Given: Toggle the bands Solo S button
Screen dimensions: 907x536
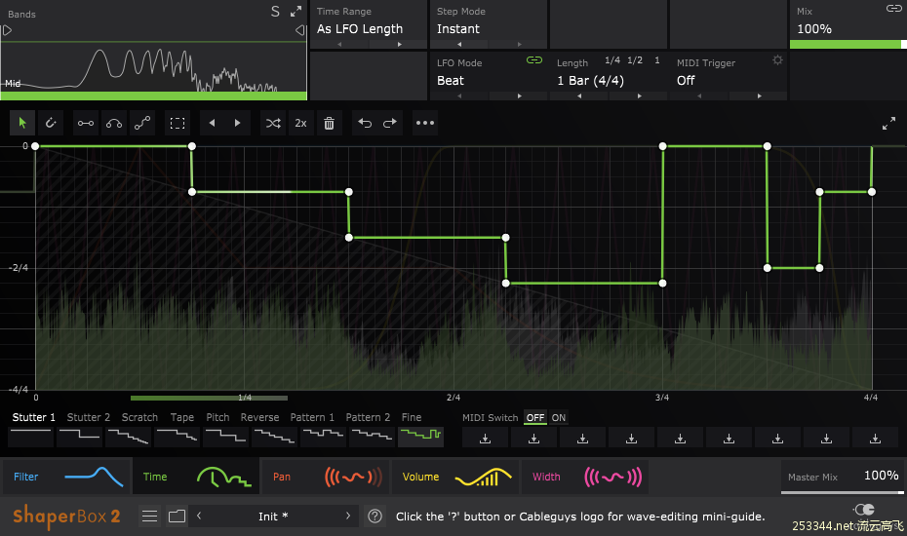Looking at the screenshot, I should click(x=275, y=11).
